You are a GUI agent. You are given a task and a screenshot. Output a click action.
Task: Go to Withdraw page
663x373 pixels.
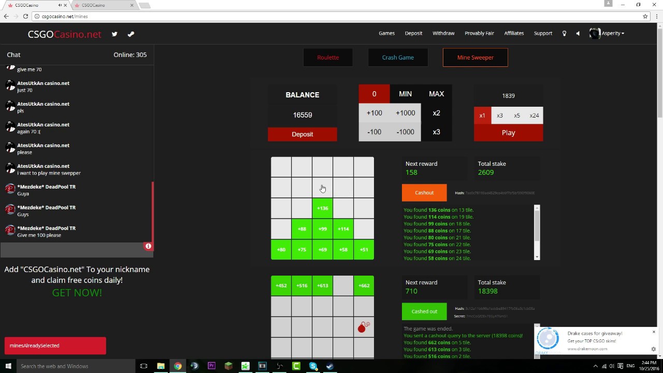pos(443,33)
